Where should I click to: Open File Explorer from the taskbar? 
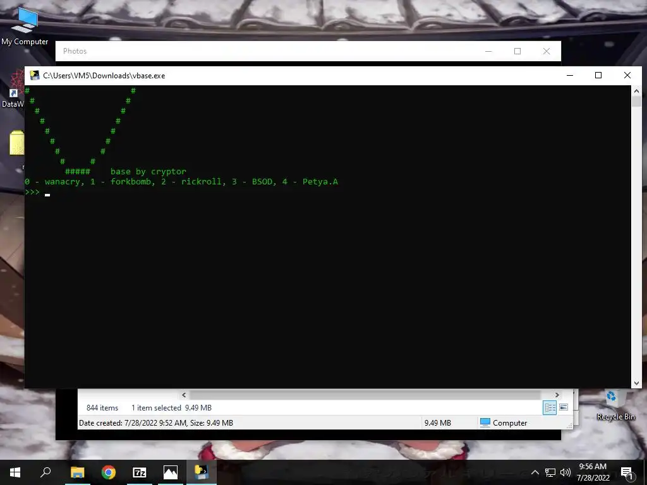[78, 472]
